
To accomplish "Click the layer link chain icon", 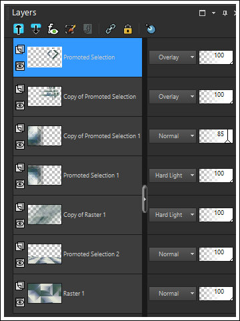I will click(x=111, y=29).
